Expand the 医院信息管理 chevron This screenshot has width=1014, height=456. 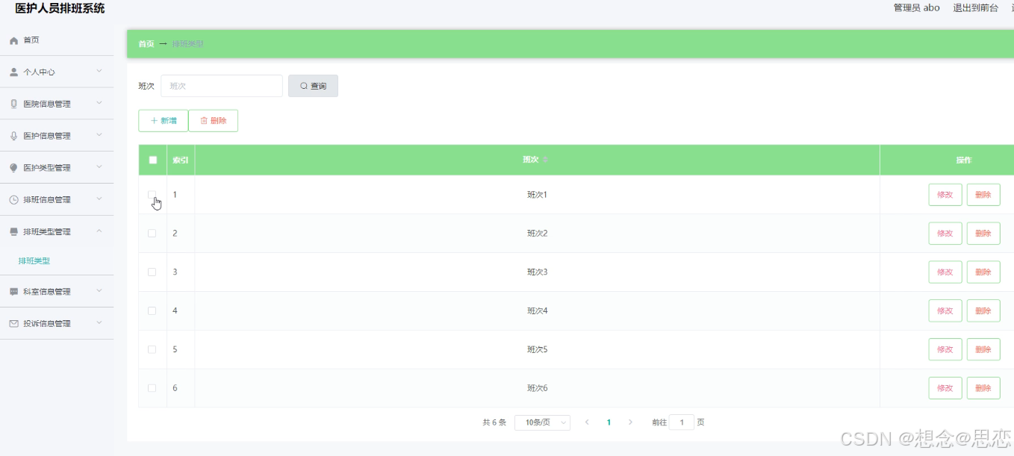pos(99,104)
